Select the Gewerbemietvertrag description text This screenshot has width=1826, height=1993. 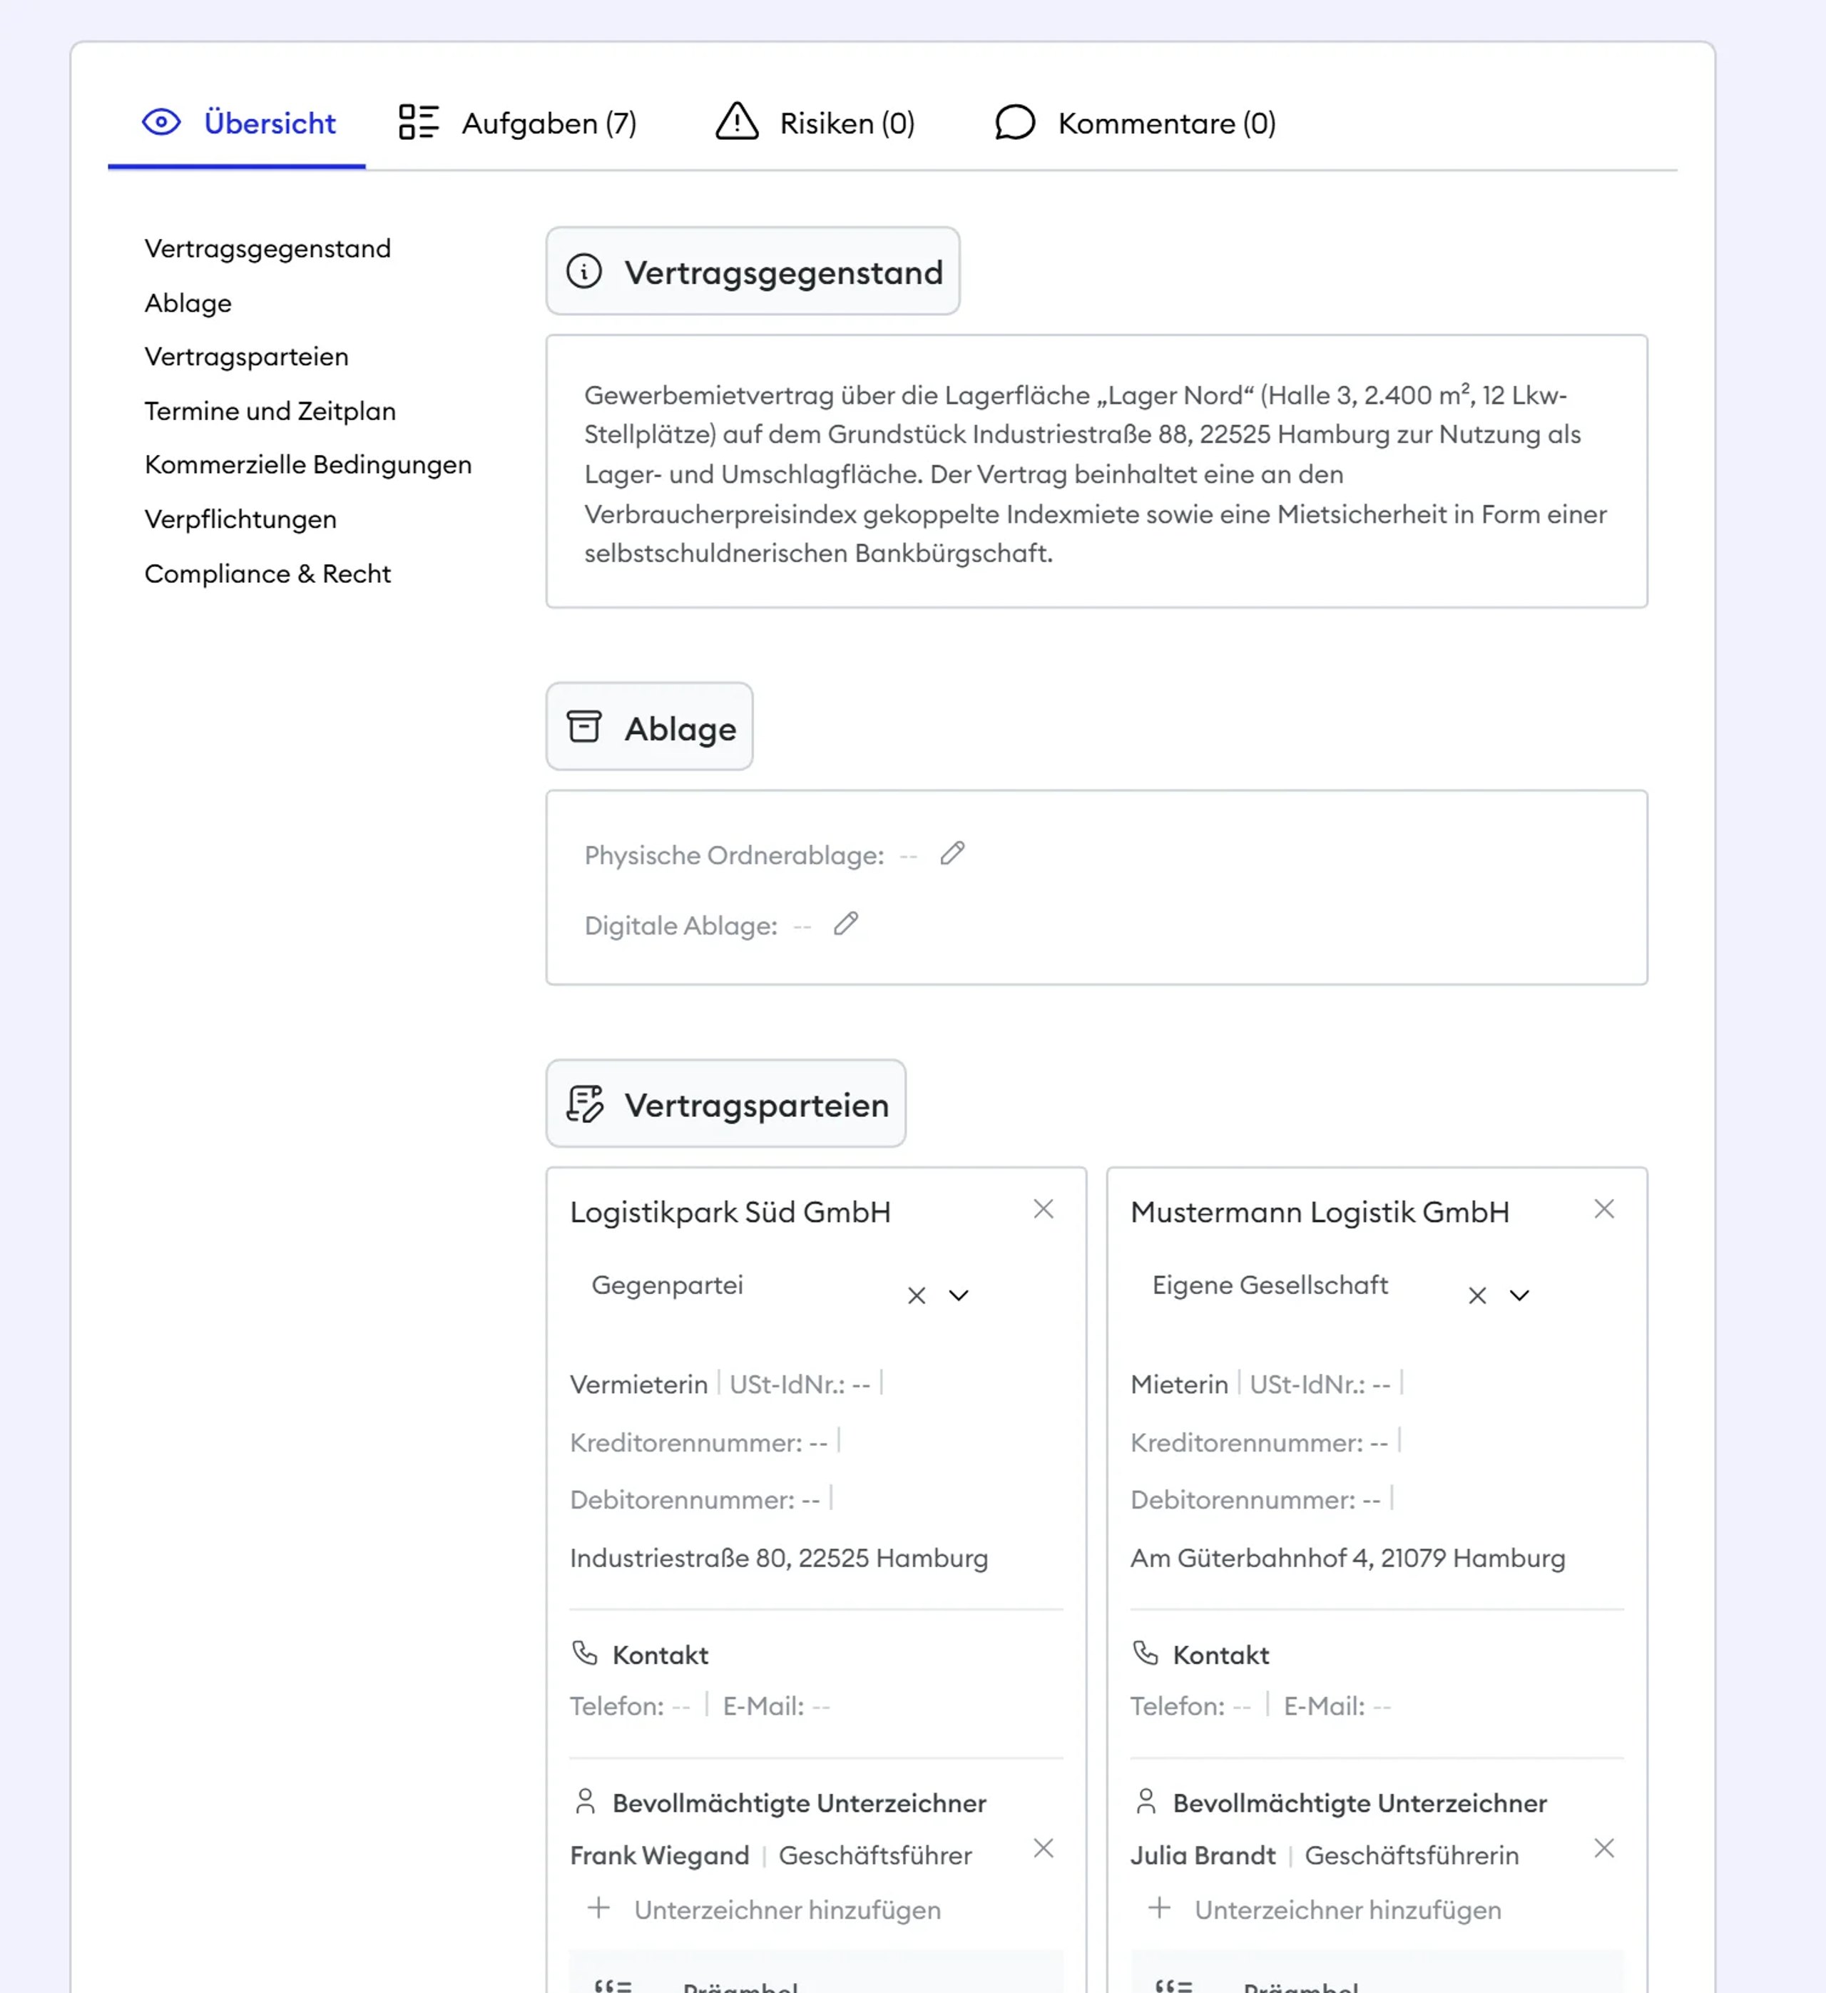click(1096, 474)
